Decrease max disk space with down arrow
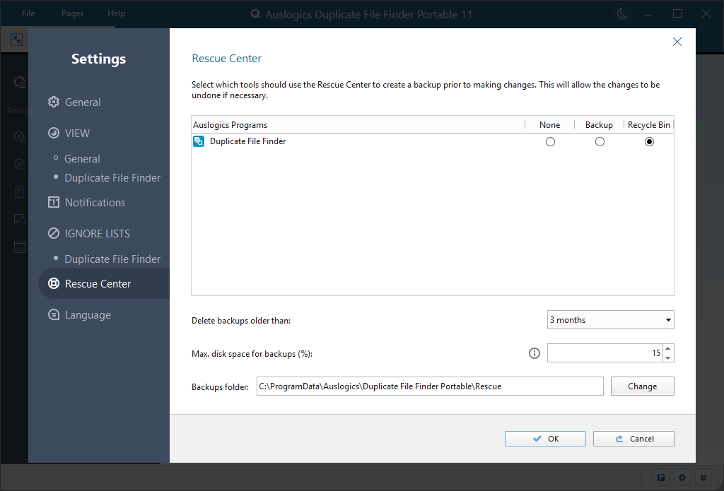The width and height of the screenshot is (724, 491). (667, 357)
